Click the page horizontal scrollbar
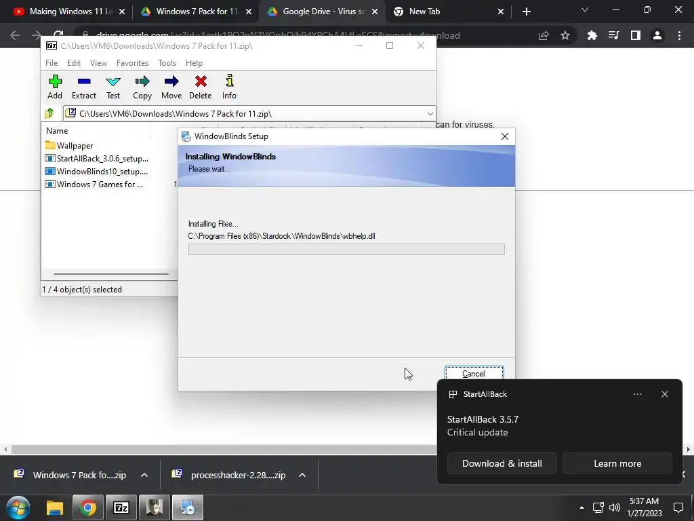This screenshot has height=521, width=694. point(224,449)
